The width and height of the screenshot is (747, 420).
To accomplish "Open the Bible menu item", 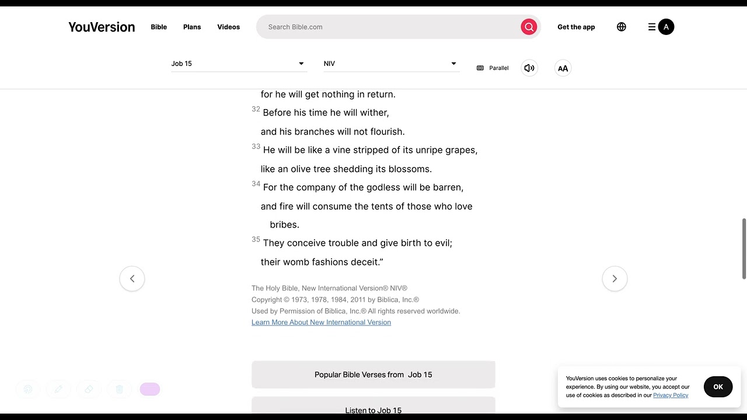I will tap(159, 27).
